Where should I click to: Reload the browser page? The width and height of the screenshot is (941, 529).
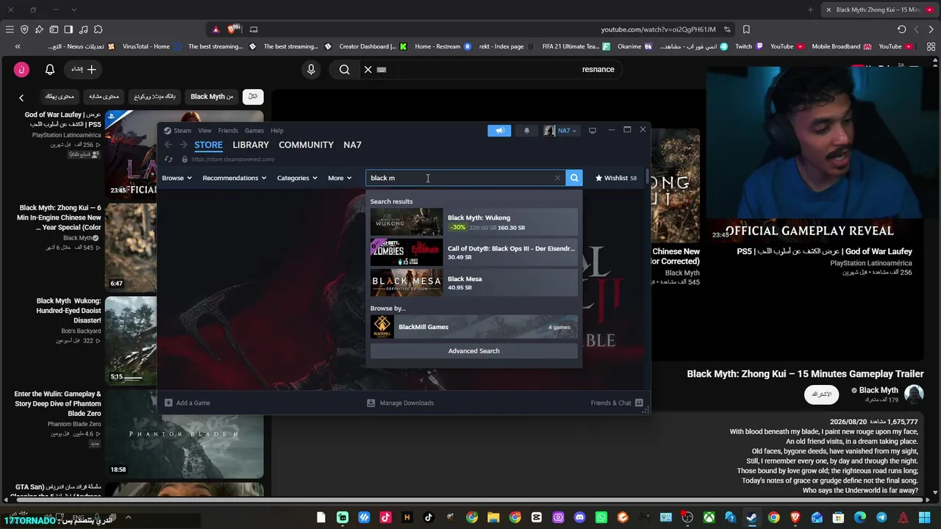[x=902, y=29]
